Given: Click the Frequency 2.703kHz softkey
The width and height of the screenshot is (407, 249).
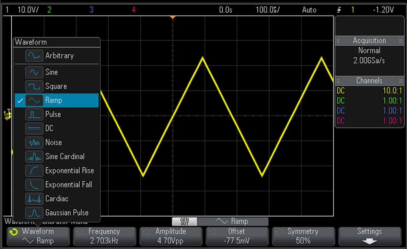Looking at the screenshot, I should point(104,236).
